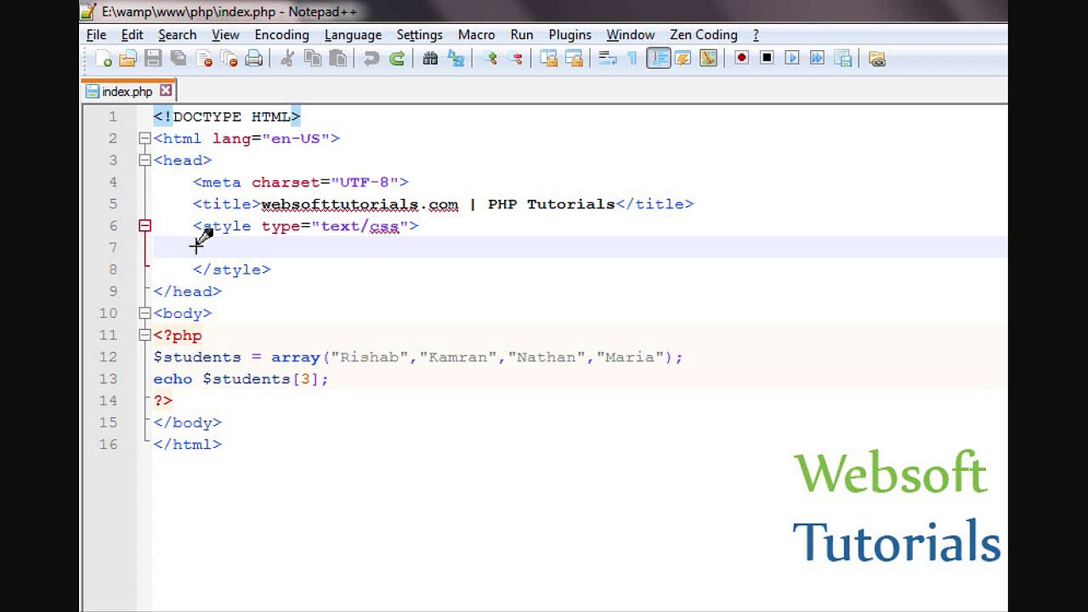The height and width of the screenshot is (612, 1088).
Task: Click line number 16 in the margin
Action: point(108,444)
